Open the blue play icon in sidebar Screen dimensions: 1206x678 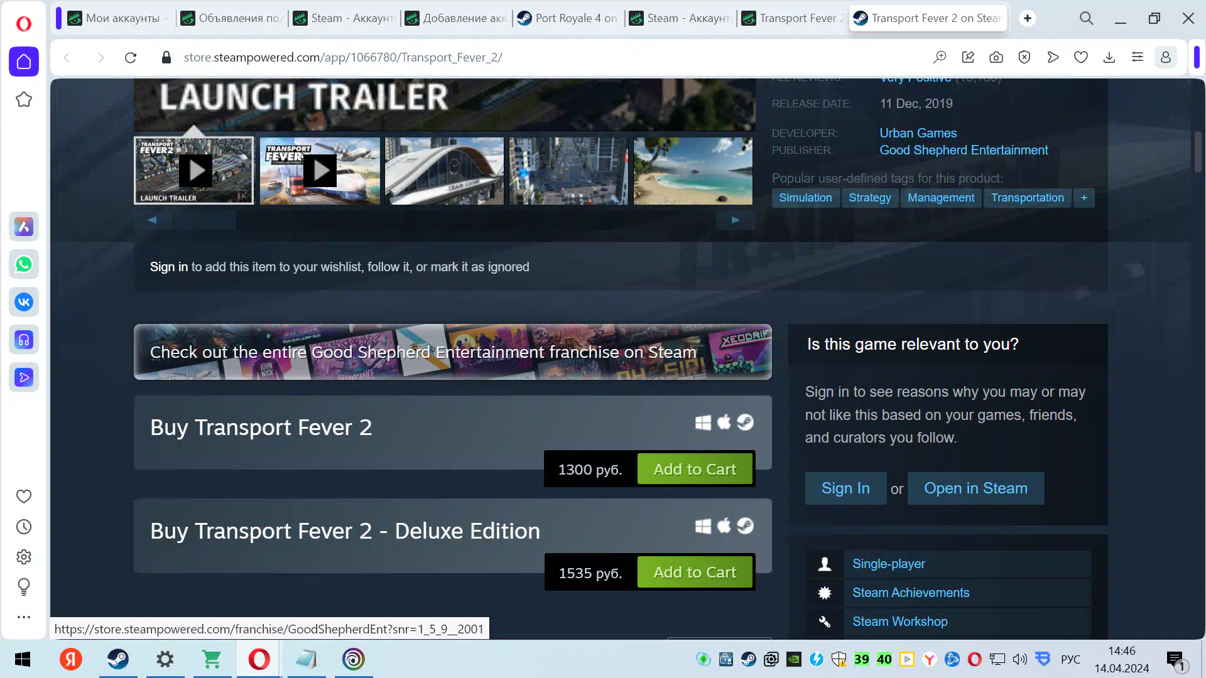click(x=24, y=377)
